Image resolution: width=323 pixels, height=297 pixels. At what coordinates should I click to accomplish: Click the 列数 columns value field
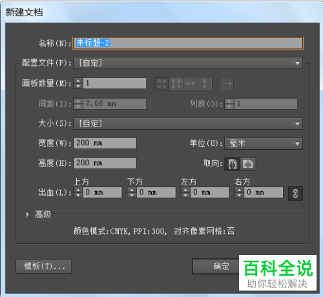point(266,104)
